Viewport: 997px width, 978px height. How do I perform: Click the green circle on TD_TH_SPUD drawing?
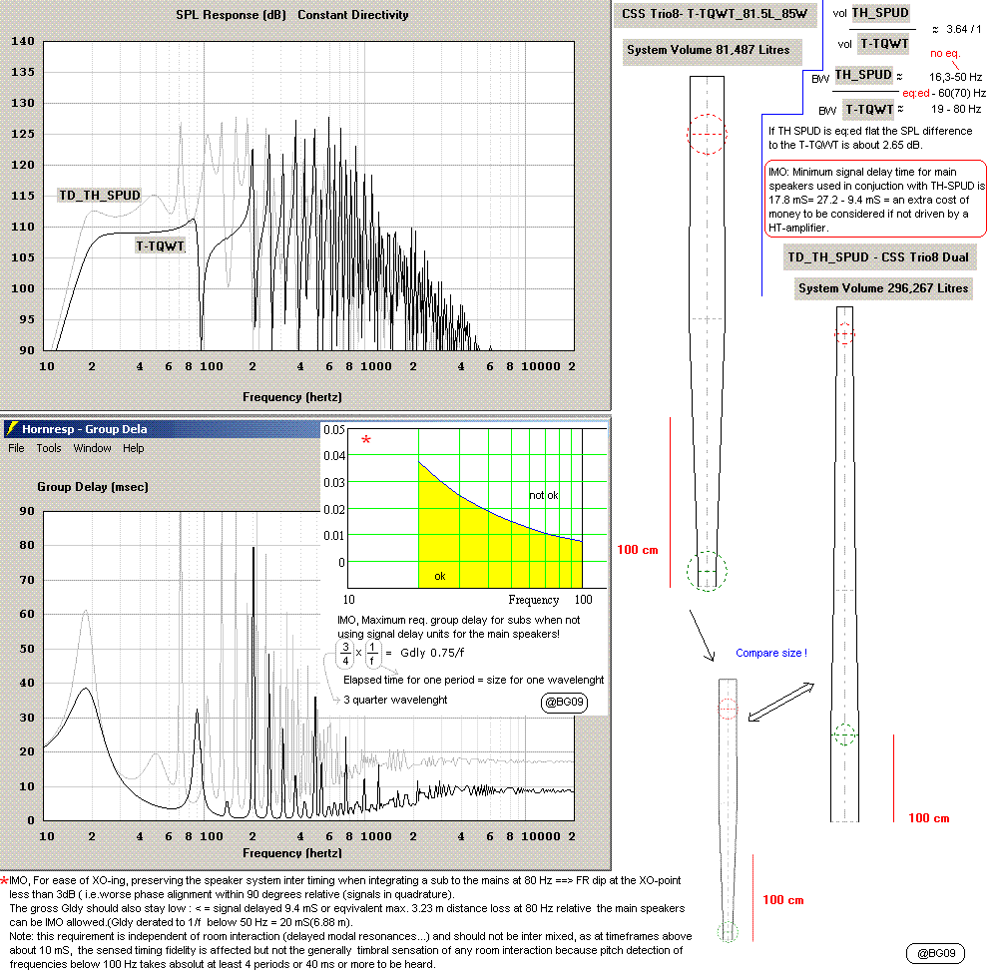[844, 734]
